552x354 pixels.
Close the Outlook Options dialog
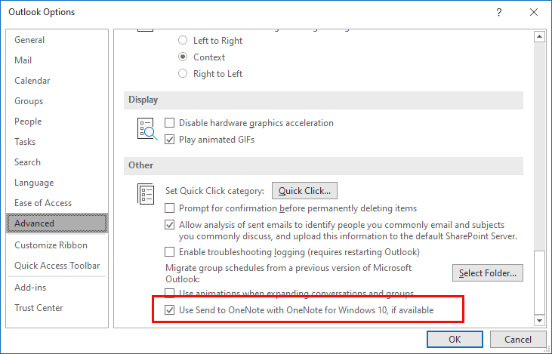click(x=534, y=12)
